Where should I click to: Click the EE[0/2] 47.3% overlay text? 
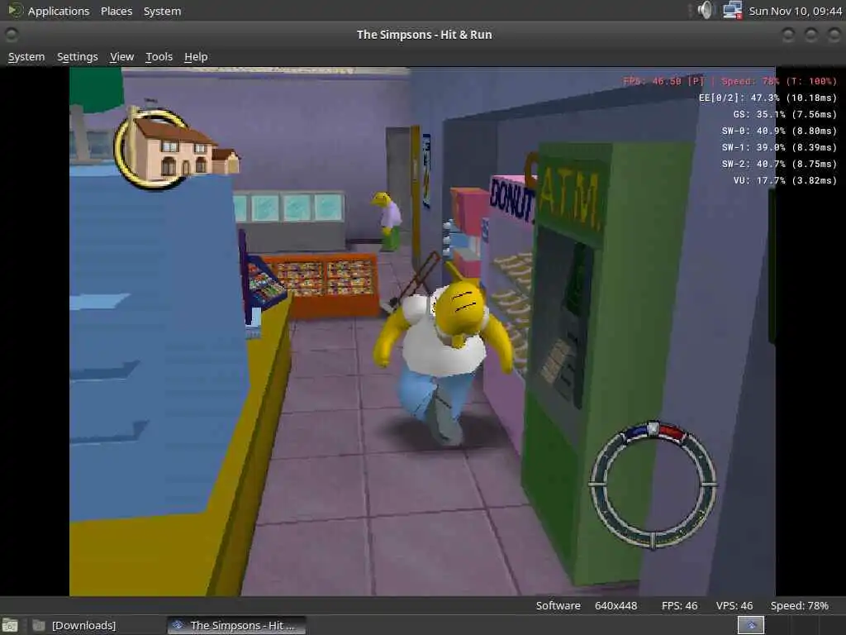coord(768,98)
